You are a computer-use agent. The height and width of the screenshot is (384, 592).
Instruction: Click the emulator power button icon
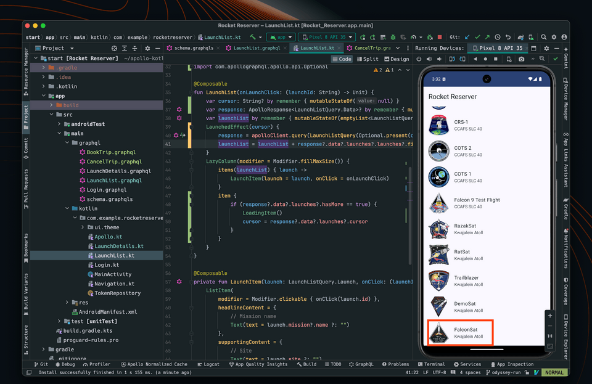tap(419, 59)
